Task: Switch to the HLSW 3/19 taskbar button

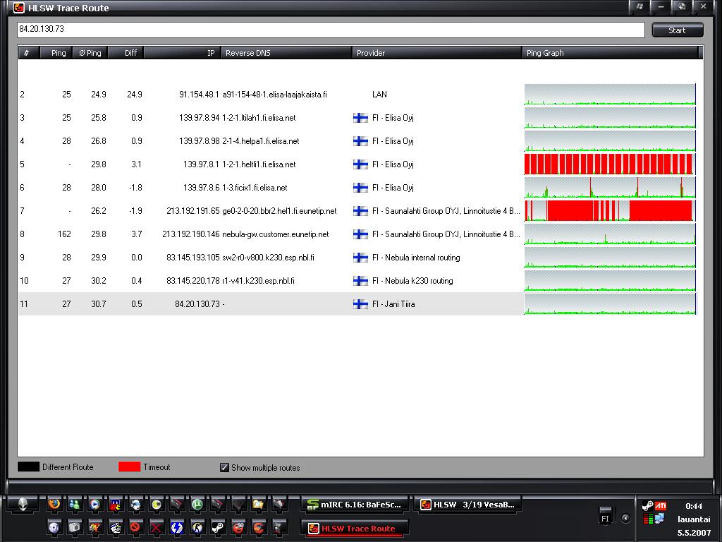Action: [468, 505]
